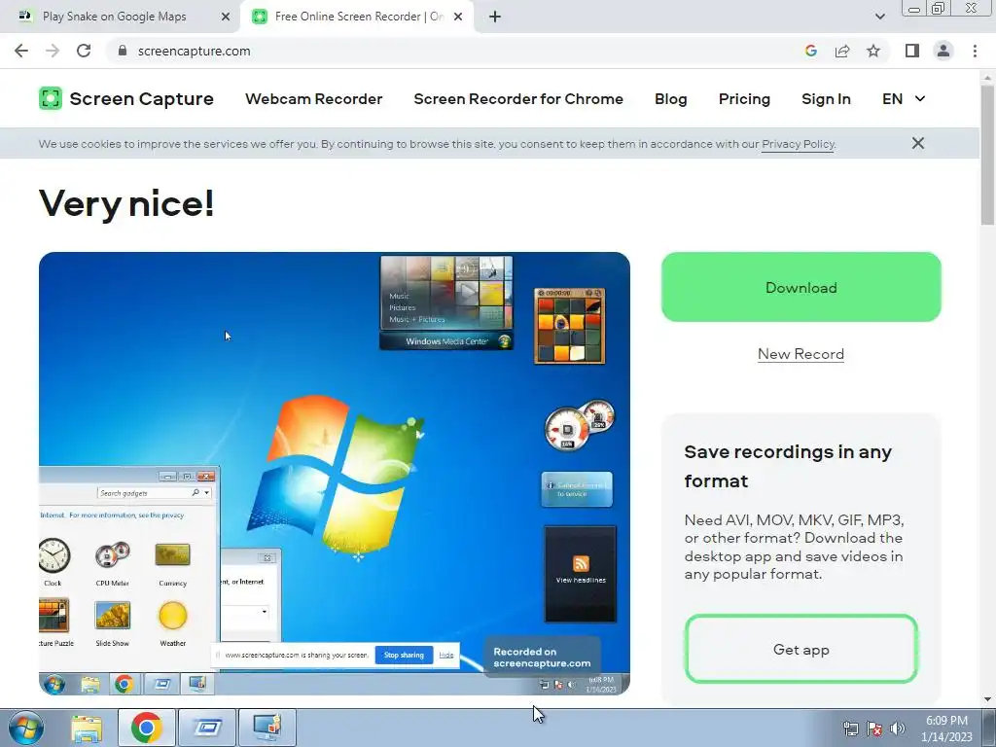Click the padlock site info icon
The height and width of the screenshot is (747, 996).
(x=123, y=51)
